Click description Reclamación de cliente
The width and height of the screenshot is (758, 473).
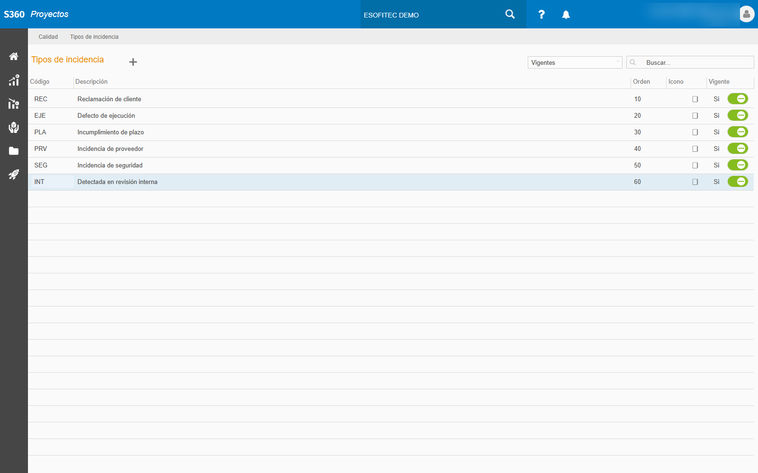[109, 99]
